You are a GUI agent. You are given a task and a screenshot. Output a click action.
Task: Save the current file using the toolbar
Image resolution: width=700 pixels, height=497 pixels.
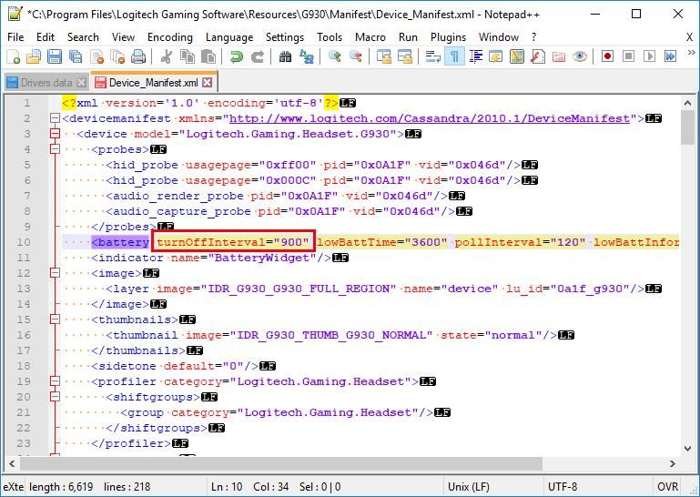pyautogui.click(x=55, y=56)
